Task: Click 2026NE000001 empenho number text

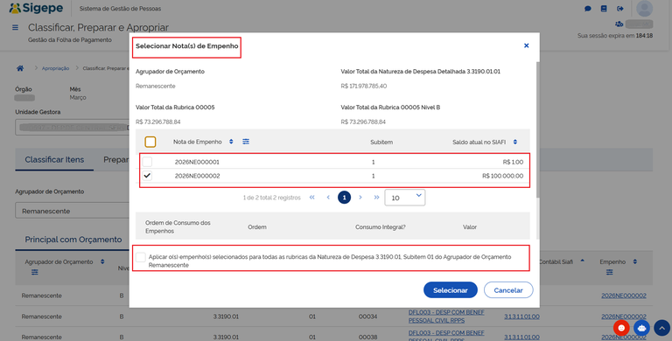Action: pos(197,162)
